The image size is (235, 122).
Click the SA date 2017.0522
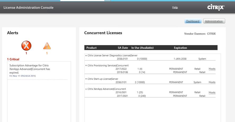[121, 69]
